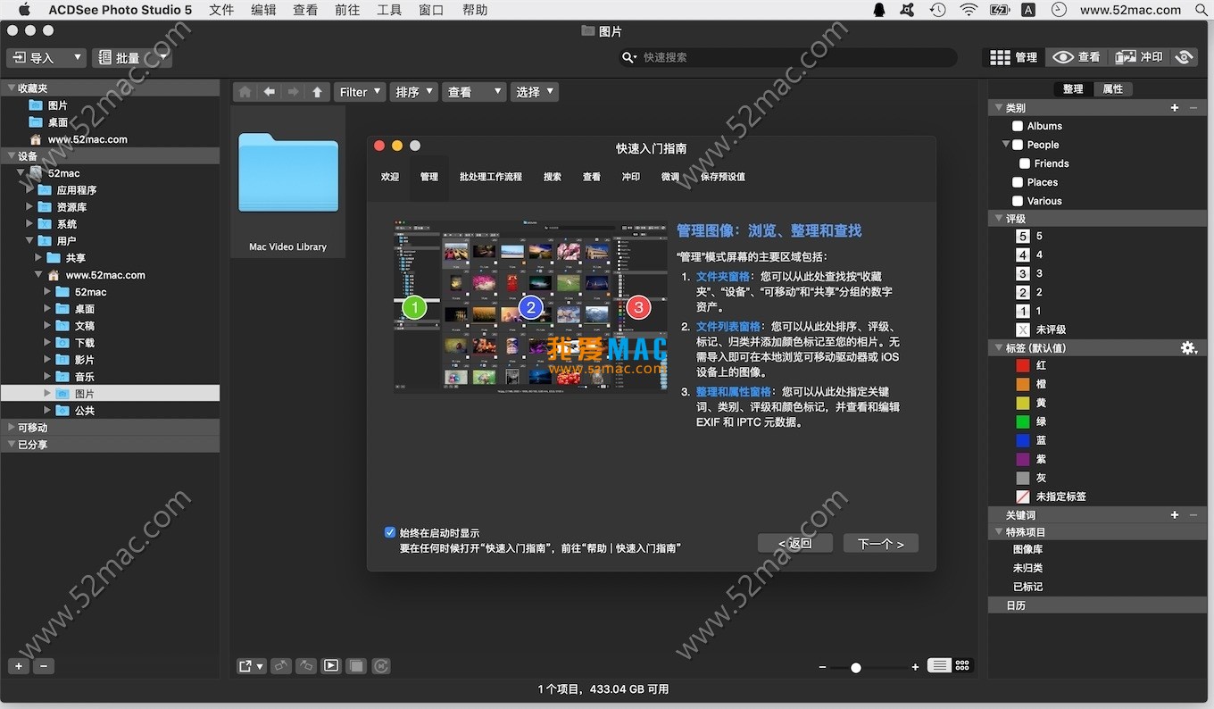Viewport: 1214px width, 709px height.
Task: Go to home folder in navigation toolbar
Action: coord(245,92)
